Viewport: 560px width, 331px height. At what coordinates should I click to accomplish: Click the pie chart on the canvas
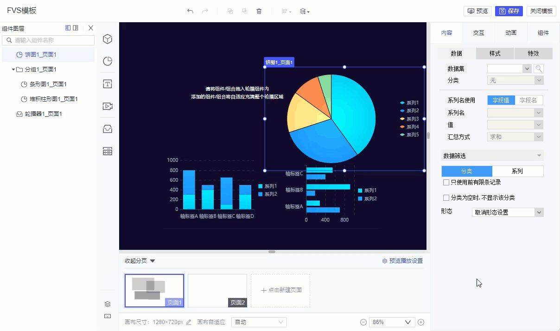pos(331,119)
